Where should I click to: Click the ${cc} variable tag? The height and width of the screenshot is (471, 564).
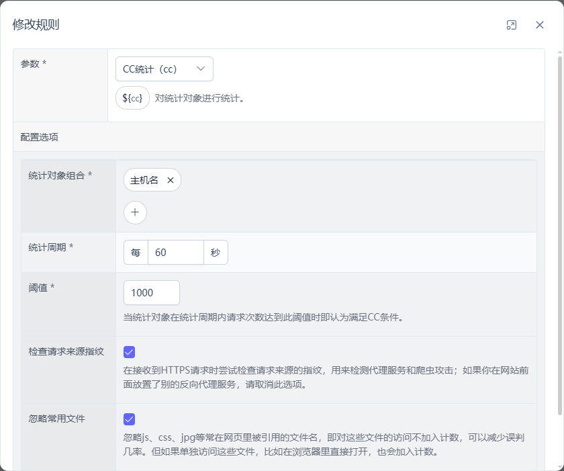tap(132, 98)
